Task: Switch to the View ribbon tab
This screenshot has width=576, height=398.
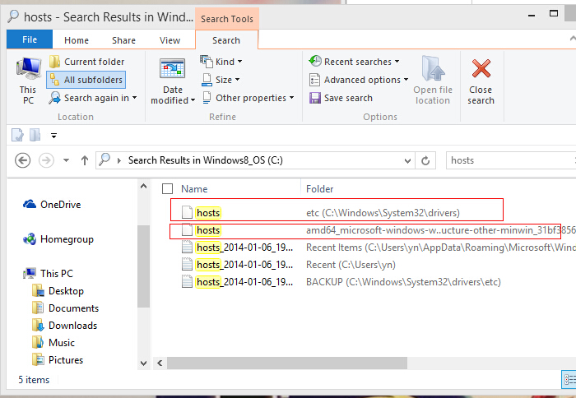Action: (170, 40)
